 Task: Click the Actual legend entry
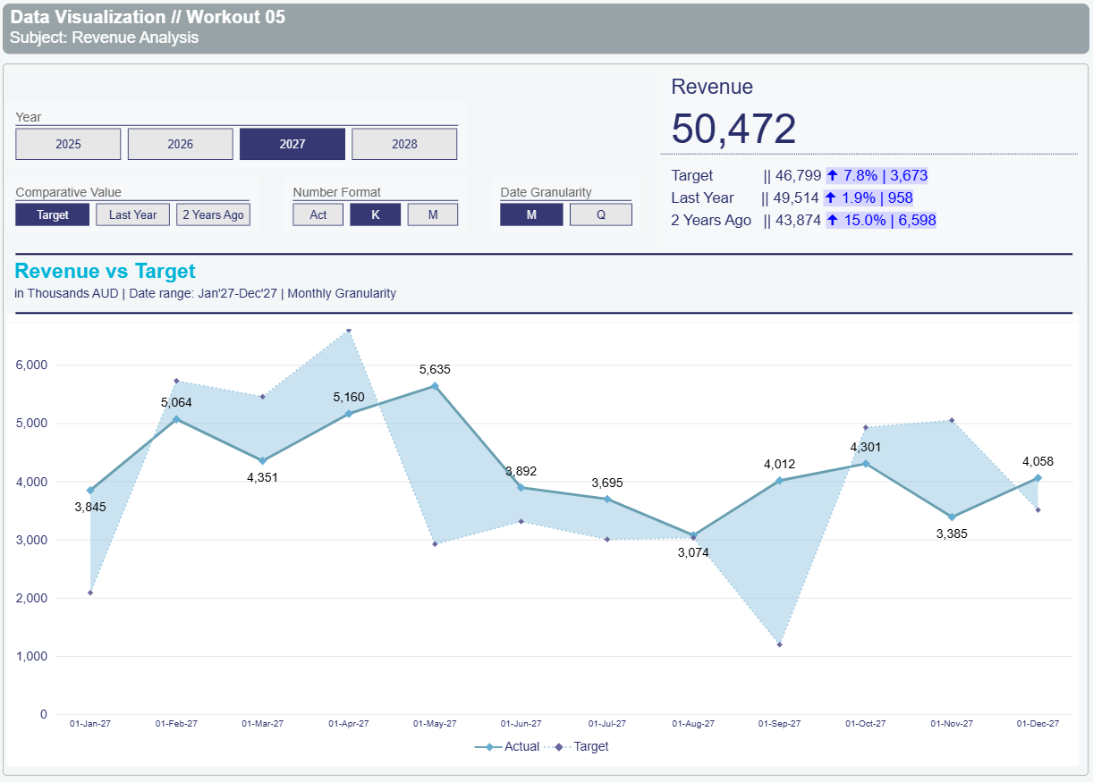(507, 746)
